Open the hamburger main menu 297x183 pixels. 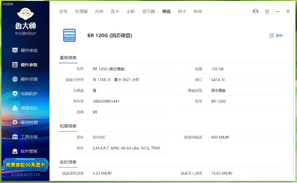267,11
